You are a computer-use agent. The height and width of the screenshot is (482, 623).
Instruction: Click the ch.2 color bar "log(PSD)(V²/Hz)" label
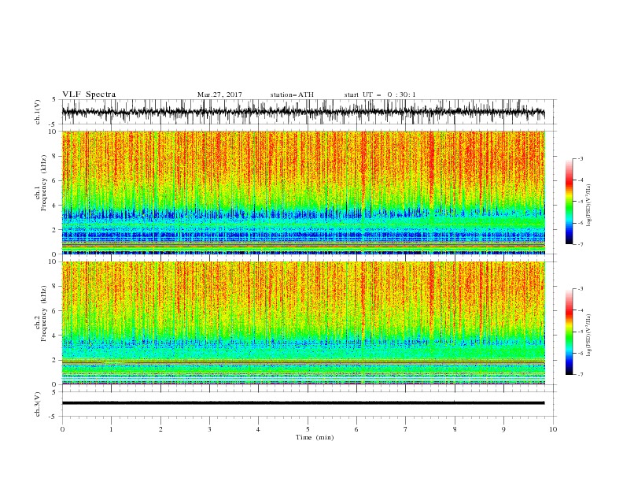(588, 336)
